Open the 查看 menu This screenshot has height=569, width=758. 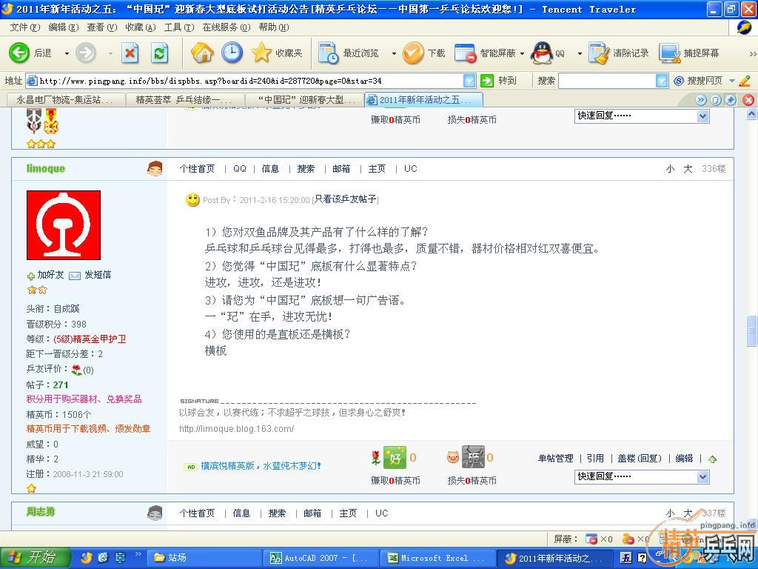tap(102, 27)
